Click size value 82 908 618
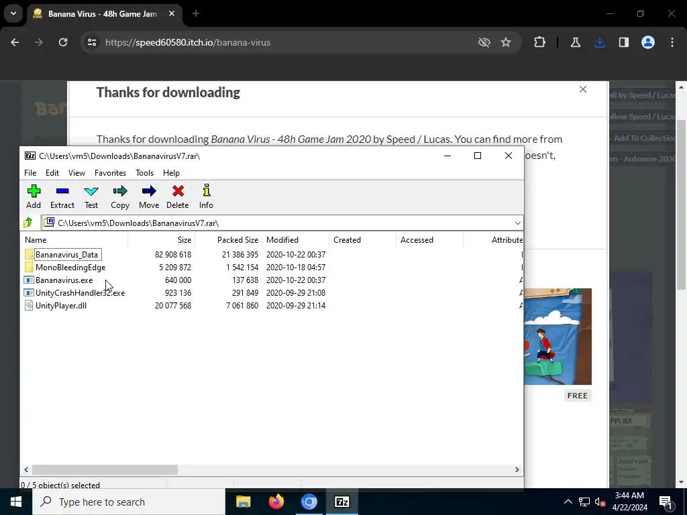This screenshot has width=687, height=515. pos(173,254)
